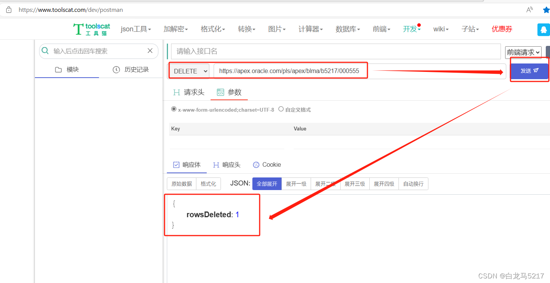Open the DELETE method dropdown

click(x=190, y=71)
